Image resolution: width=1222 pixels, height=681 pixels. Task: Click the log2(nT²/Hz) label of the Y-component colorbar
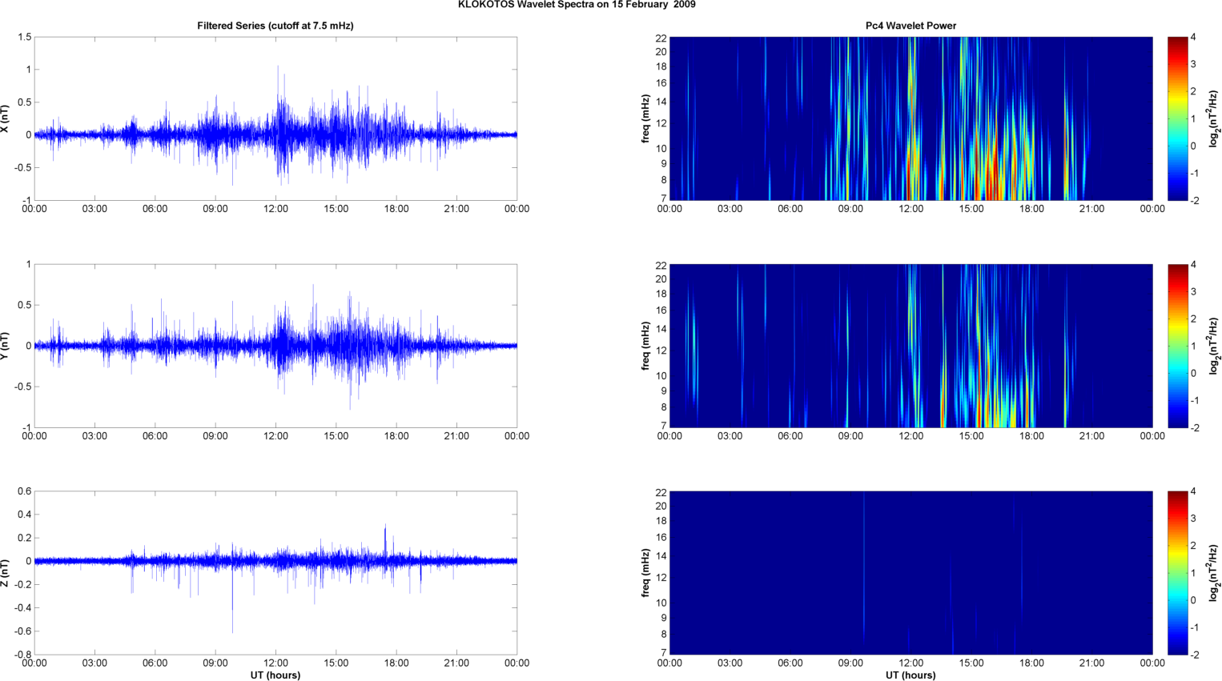pos(1215,346)
